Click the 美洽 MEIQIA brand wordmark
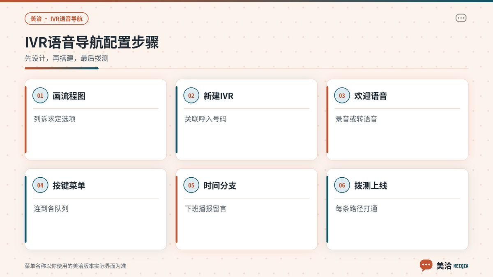This screenshot has height=277, width=493. point(452,266)
